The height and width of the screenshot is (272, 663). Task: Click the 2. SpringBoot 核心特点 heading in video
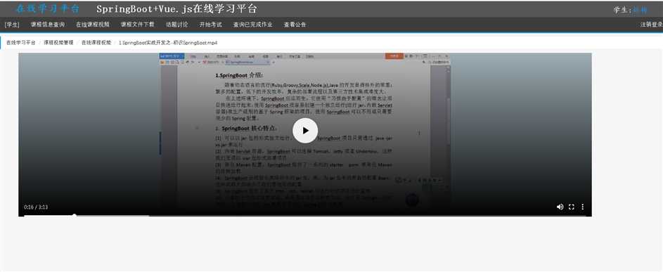click(246, 128)
